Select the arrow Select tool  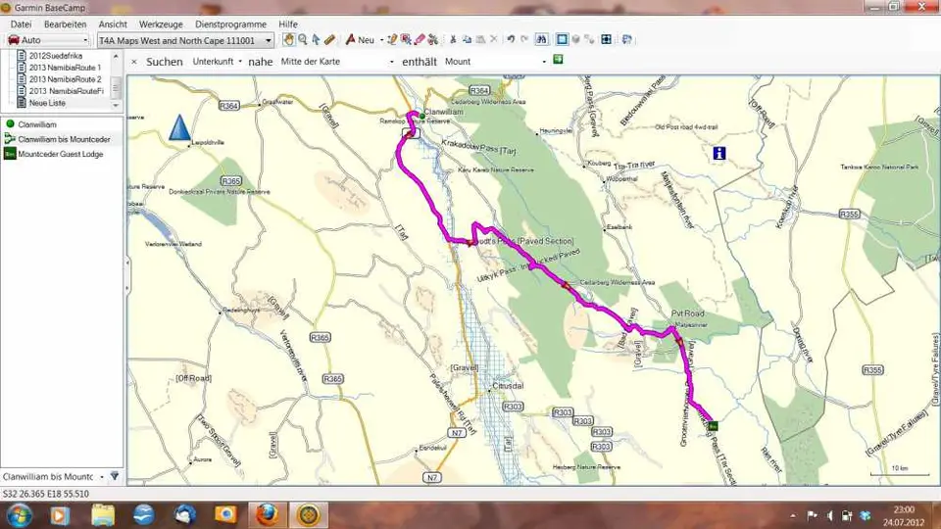(x=316, y=39)
